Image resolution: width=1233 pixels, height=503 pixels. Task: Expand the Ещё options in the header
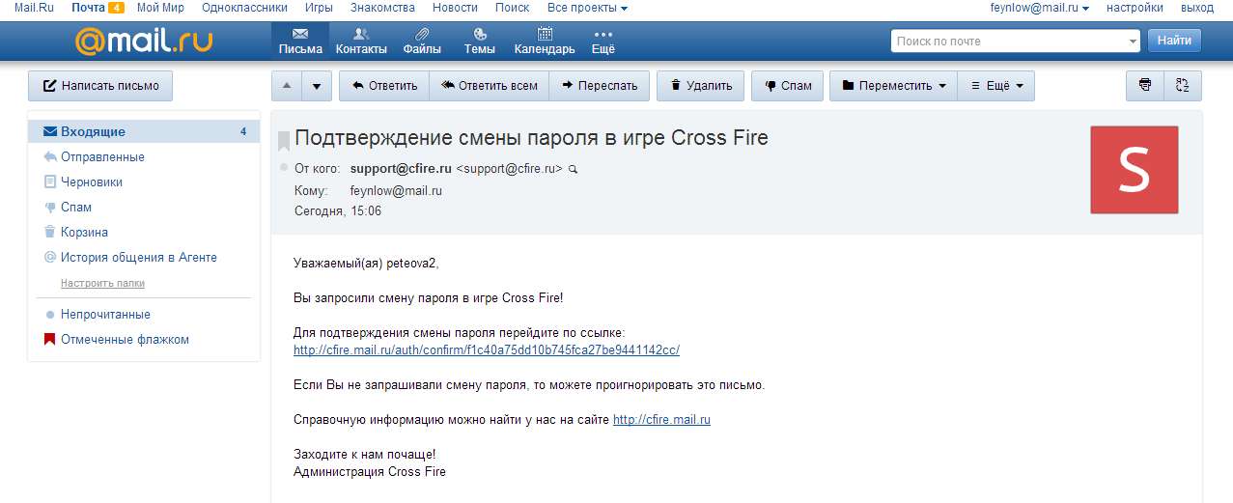[x=603, y=41]
